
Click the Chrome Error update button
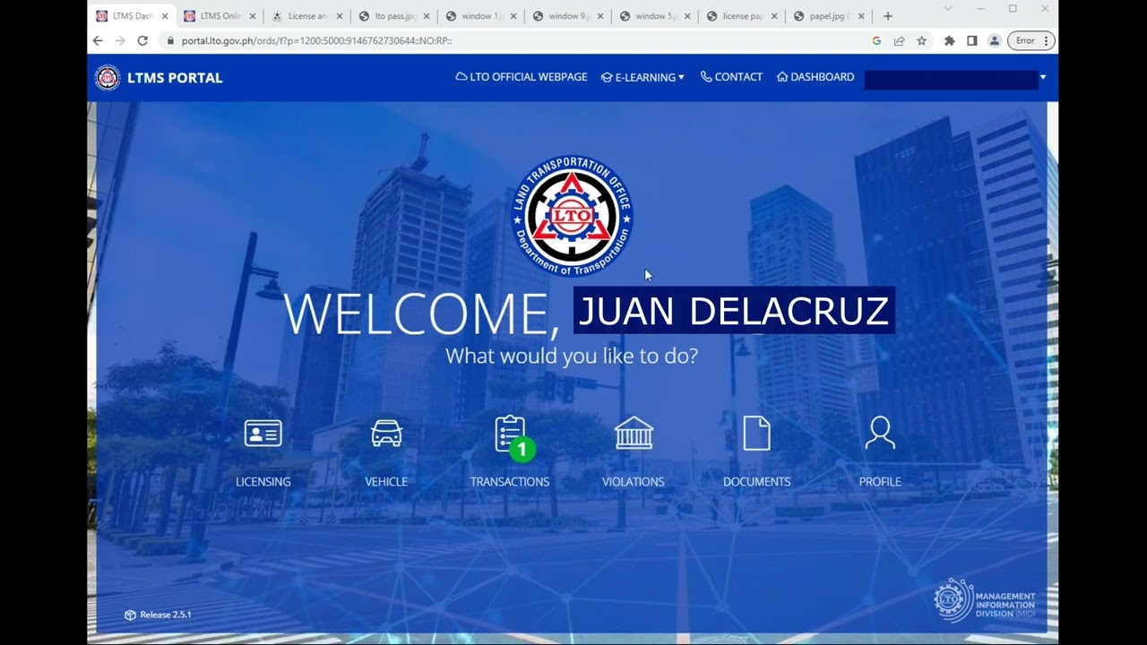[x=1031, y=41]
